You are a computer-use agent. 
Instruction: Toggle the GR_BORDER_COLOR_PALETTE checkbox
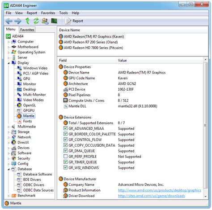click(65, 134)
